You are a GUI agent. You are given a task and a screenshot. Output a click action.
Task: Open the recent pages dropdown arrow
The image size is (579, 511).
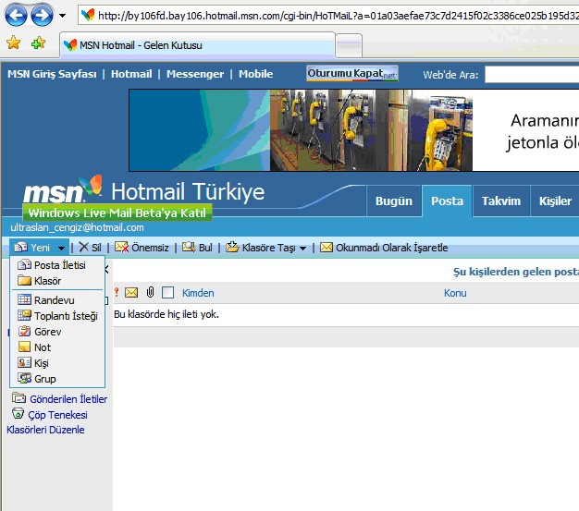click(x=62, y=16)
